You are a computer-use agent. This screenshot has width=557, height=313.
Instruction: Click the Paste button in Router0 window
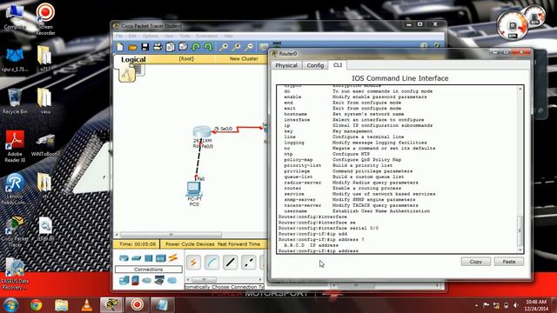508,262
